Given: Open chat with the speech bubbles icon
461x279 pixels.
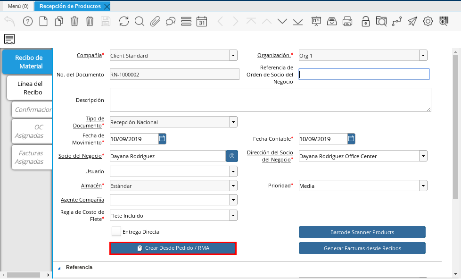Looking at the screenshot, I should [171, 21].
